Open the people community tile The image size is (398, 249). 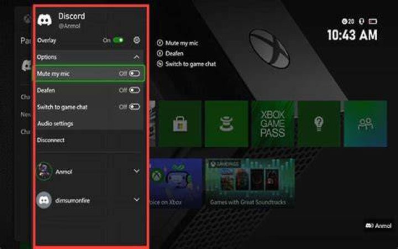point(365,124)
